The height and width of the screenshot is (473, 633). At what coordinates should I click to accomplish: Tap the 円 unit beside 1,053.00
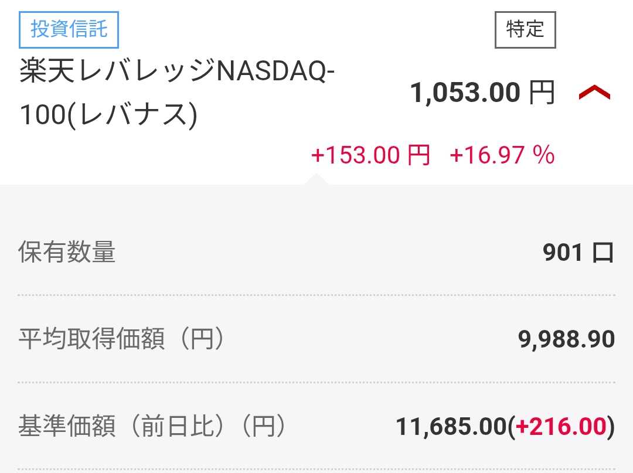[x=542, y=93]
